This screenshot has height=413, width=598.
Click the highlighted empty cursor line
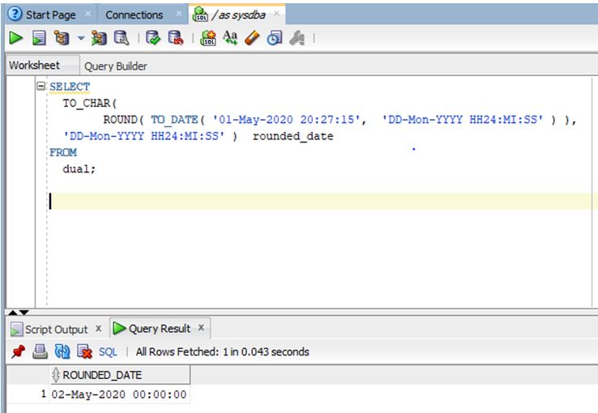[322, 201]
